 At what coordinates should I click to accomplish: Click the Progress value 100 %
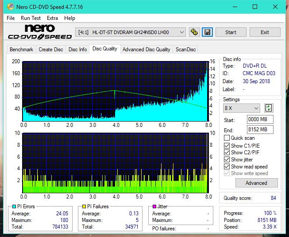tap(270, 213)
